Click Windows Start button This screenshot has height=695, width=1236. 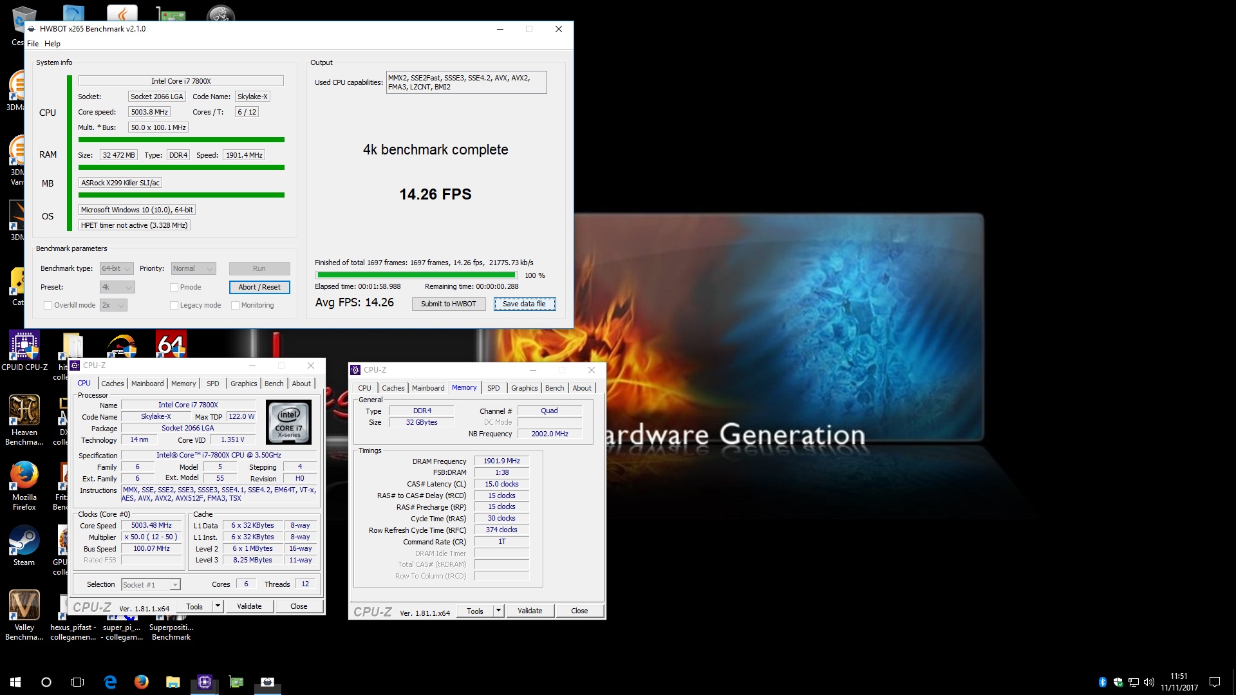15,682
